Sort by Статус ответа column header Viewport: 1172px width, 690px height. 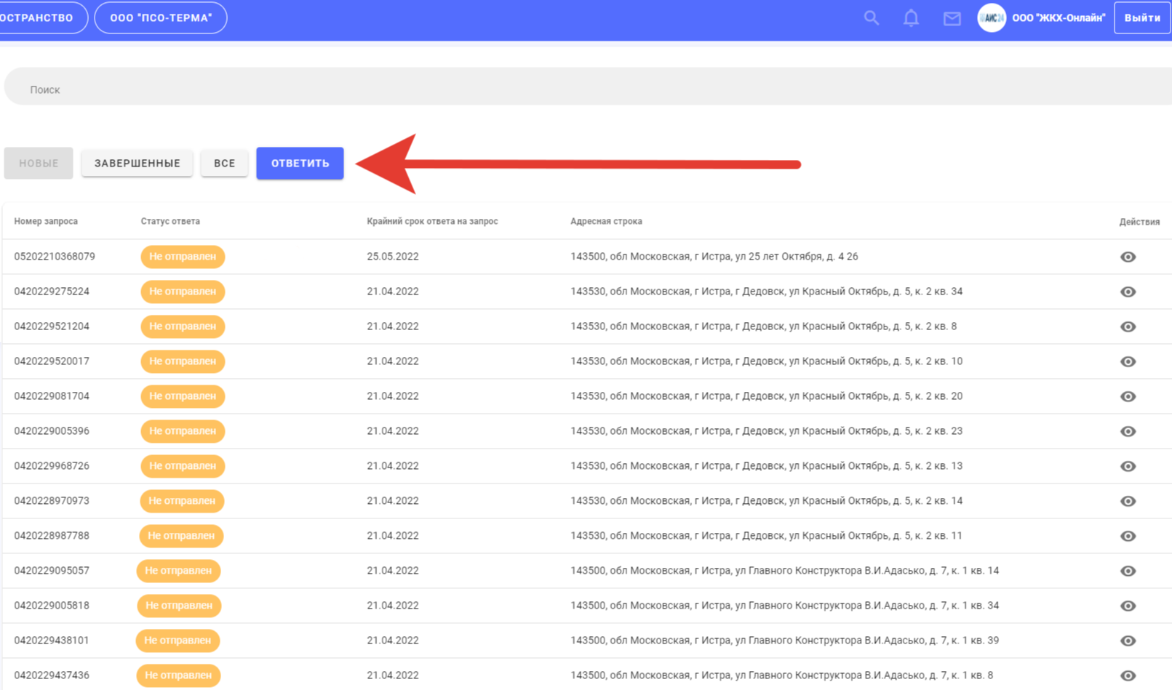[170, 221]
